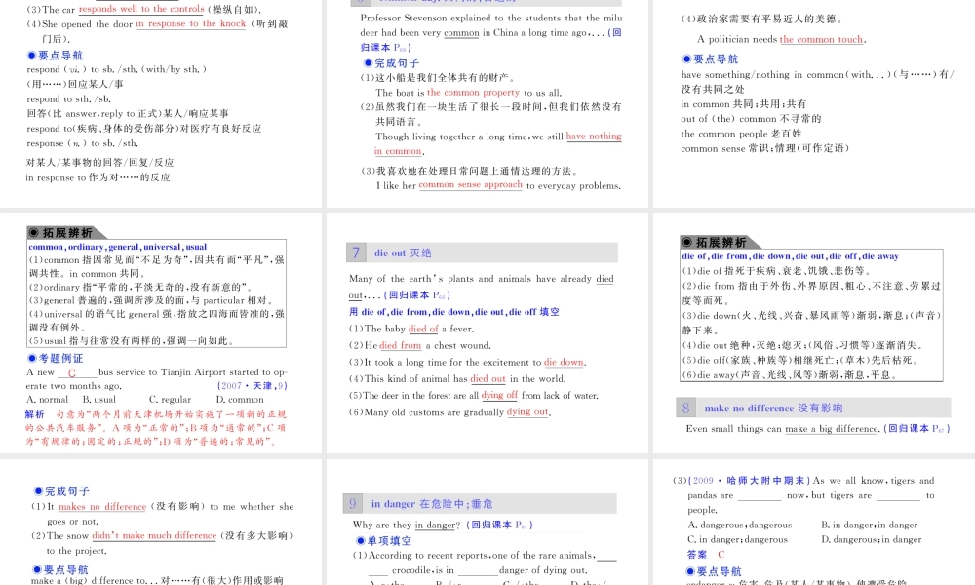Click the answer "in response to the knock"
This screenshot has height=585, width=975.
pyautogui.click(x=191, y=23)
